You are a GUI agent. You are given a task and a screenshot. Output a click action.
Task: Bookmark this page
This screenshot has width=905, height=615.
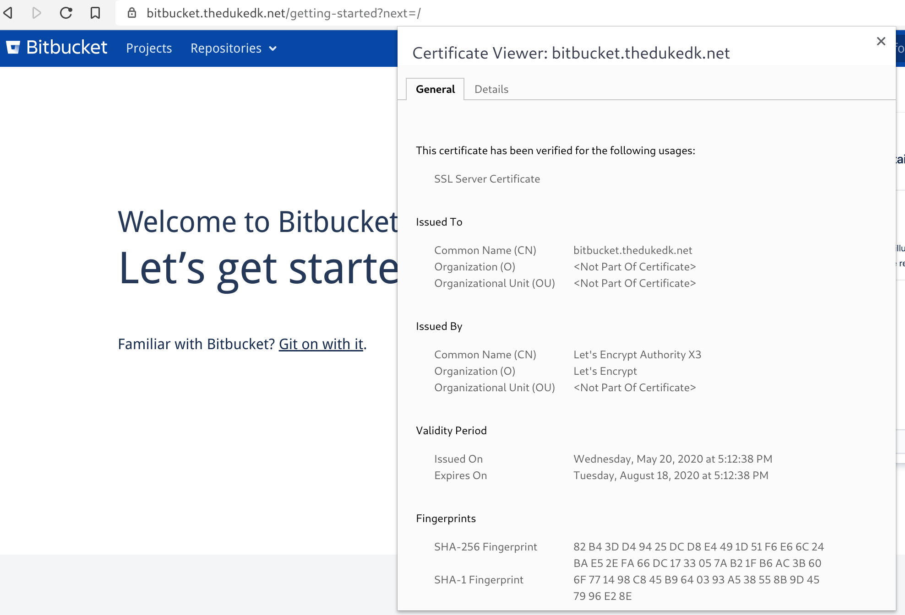[x=95, y=13]
